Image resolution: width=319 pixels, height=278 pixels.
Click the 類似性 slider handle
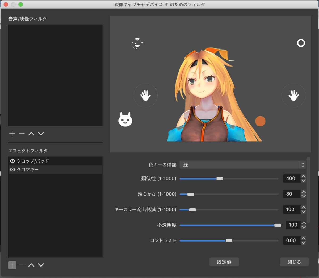[220, 179]
